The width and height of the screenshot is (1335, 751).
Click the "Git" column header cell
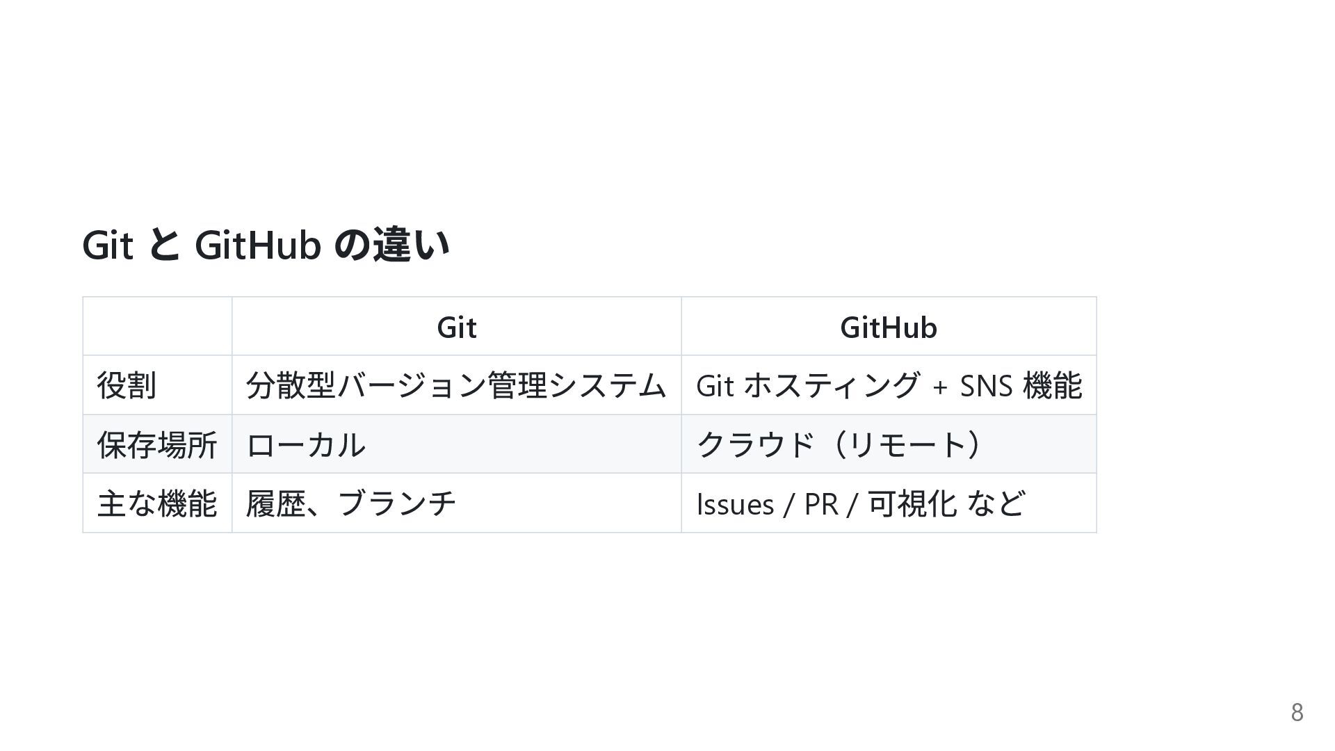(x=456, y=327)
